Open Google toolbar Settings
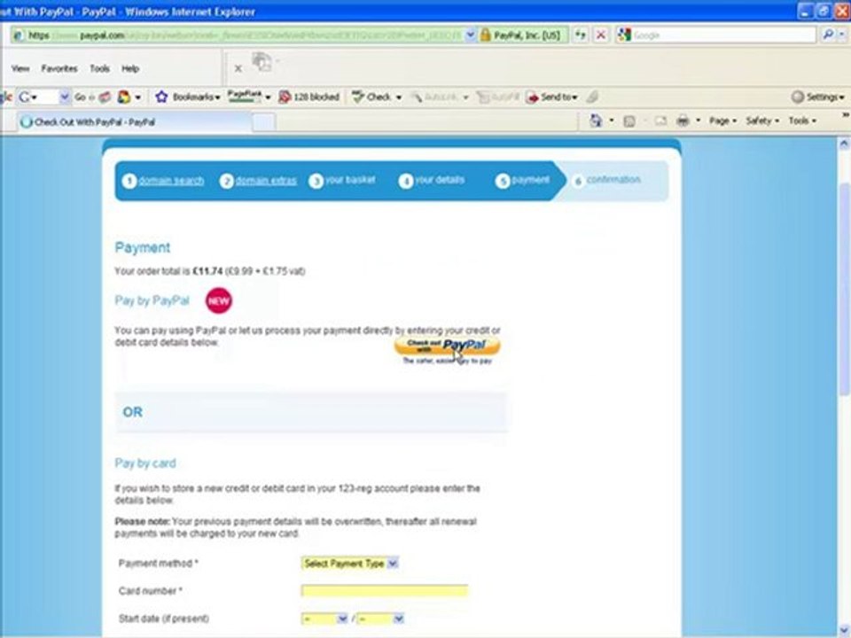851x638 pixels. tap(818, 97)
